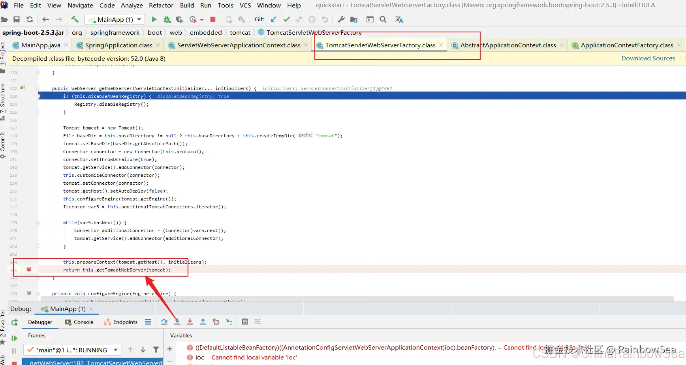Click the Drop Frame debug icon
686x365 pixels.
(x=216, y=322)
